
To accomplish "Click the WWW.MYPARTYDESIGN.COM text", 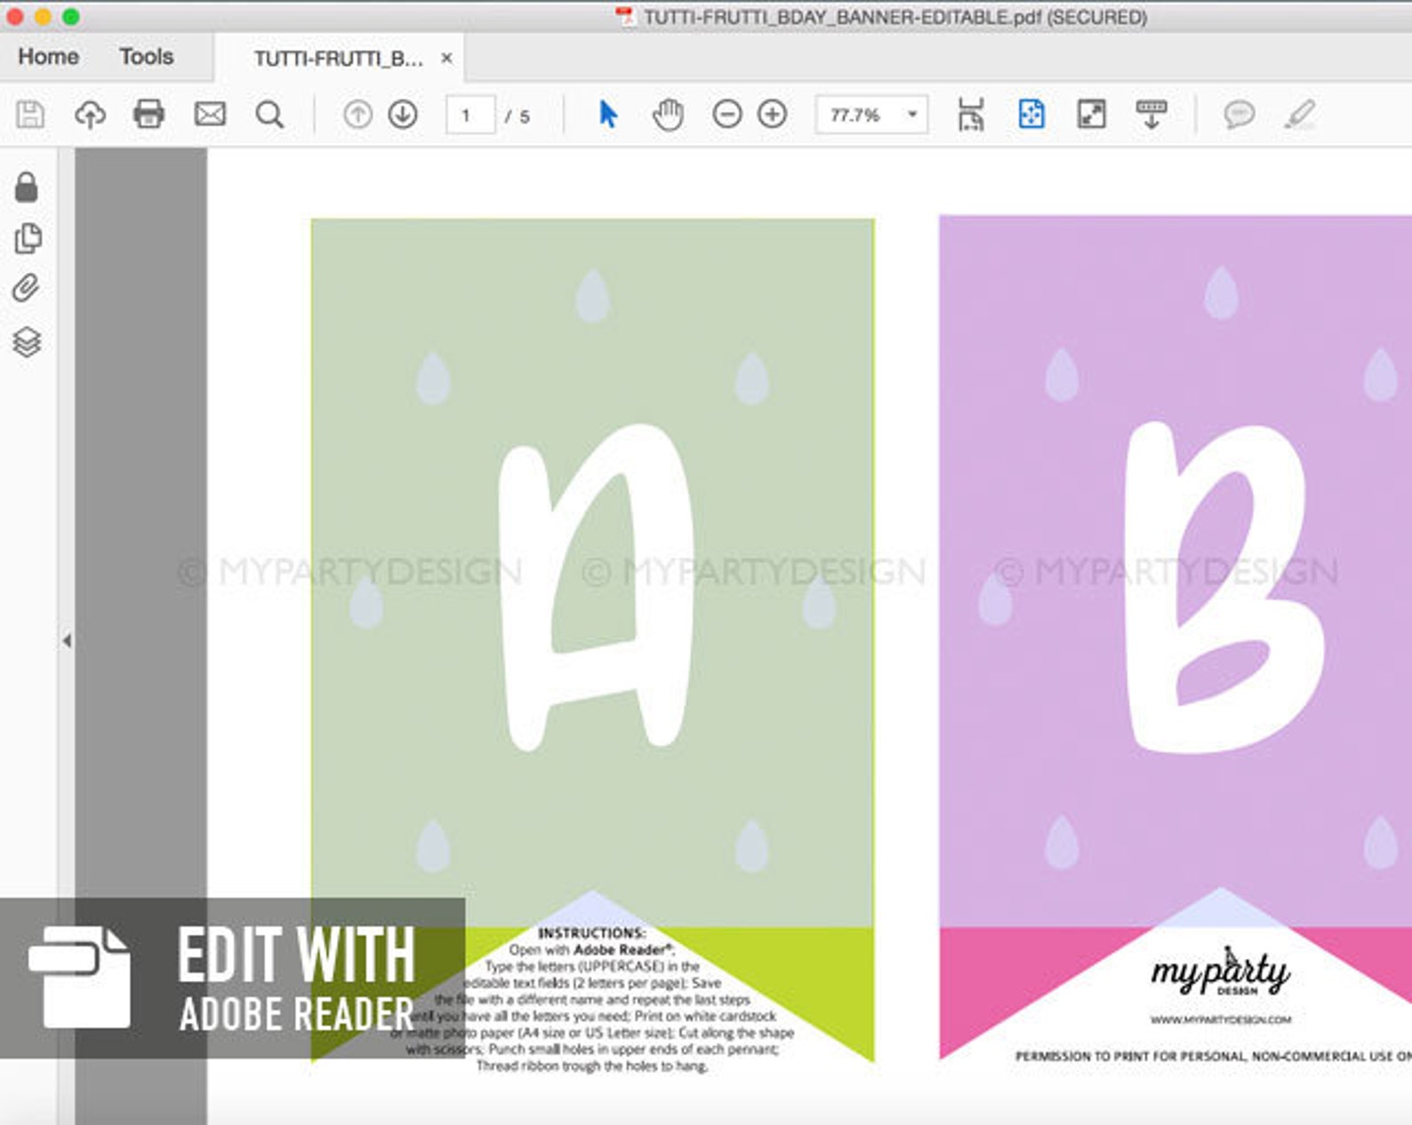I will point(1220,1020).
